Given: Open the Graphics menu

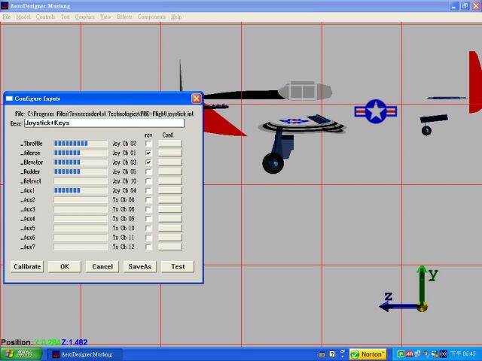Looking at the screenshot, I should (x=85, y=17).
